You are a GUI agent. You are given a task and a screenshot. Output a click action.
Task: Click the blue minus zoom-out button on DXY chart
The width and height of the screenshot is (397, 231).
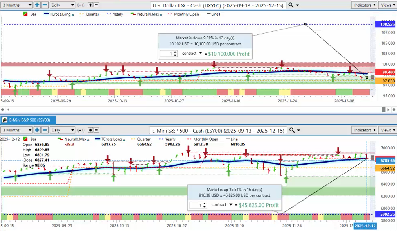45,5
